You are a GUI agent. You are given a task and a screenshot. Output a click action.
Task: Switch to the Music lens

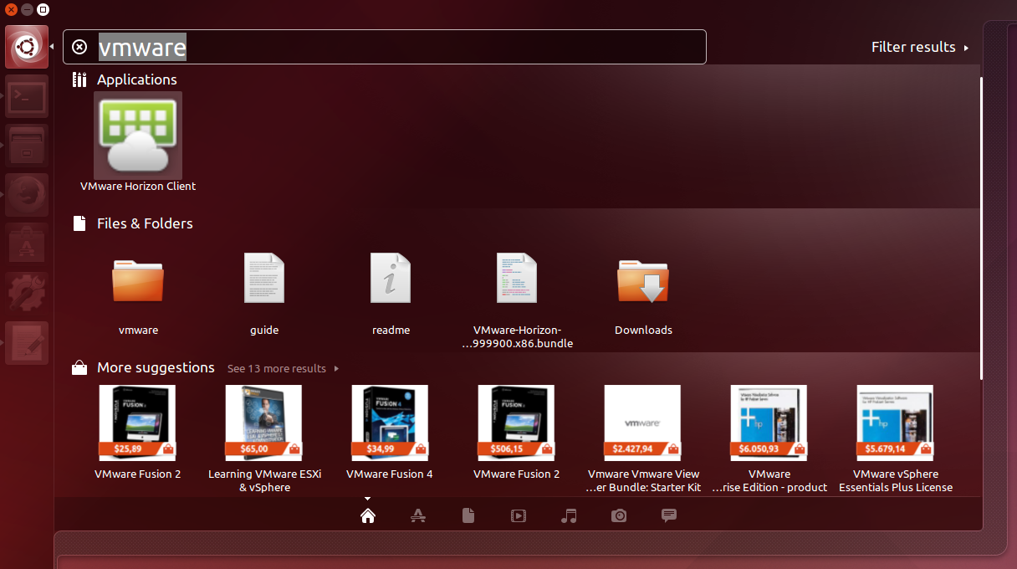click(569, 515)
